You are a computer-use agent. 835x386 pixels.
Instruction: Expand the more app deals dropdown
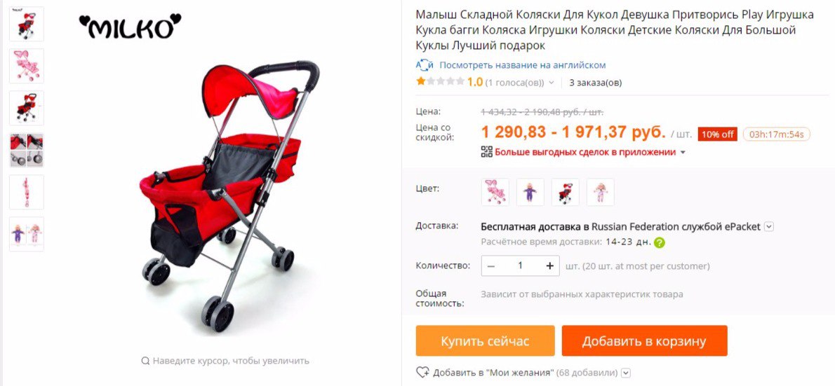(683, 153)
